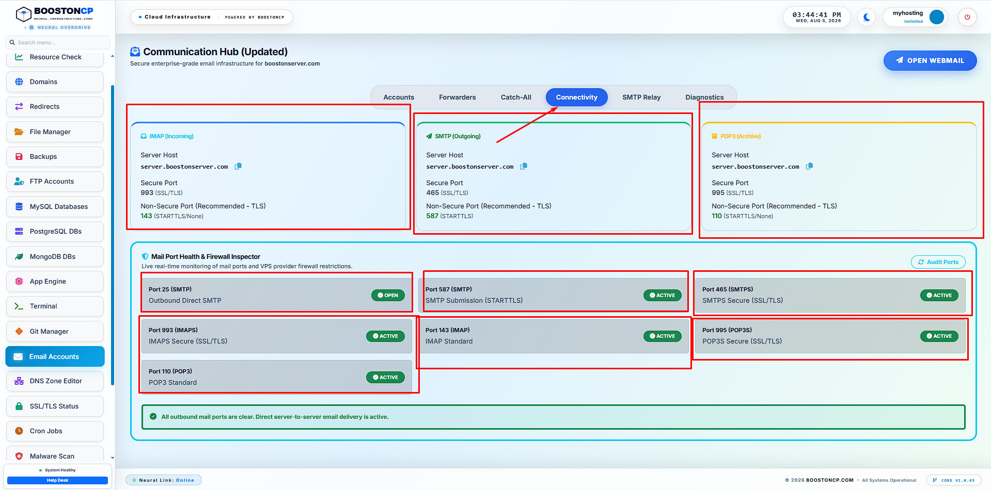
Task: Click the sidebar scroll-up arrow
Action: 113,55
